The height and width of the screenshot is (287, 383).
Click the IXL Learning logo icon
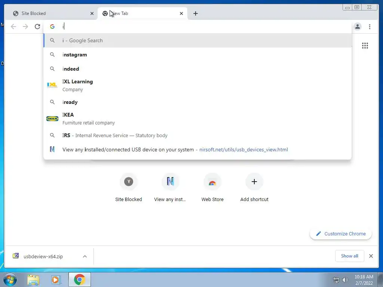click(52, 85)
